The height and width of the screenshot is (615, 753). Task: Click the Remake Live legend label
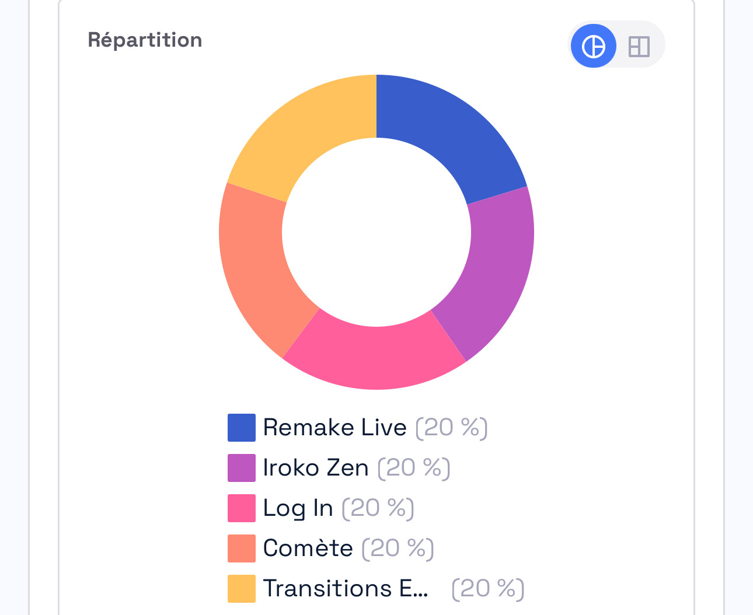point(334,428)
